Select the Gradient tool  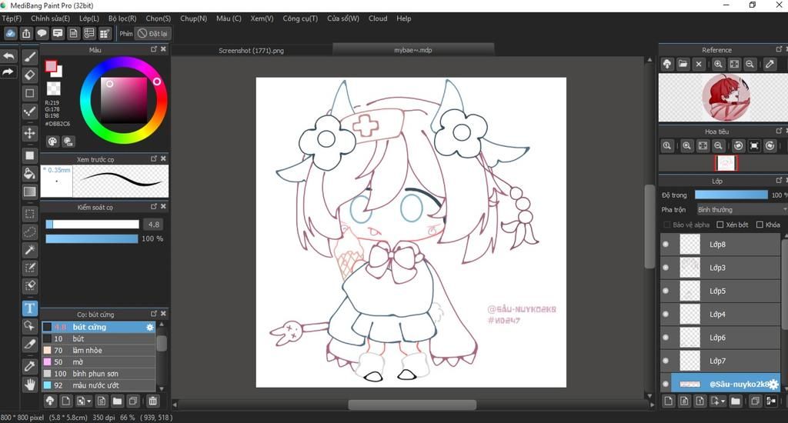pos(30,192)
